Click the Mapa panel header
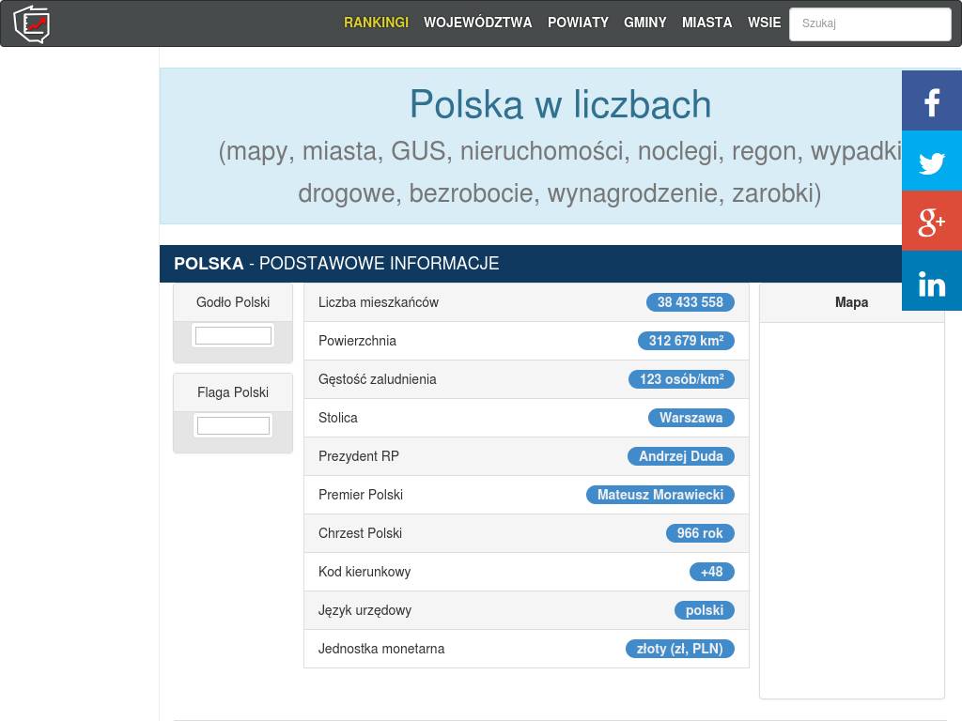This screenshot has width=962, height=721. click(851, 302)
